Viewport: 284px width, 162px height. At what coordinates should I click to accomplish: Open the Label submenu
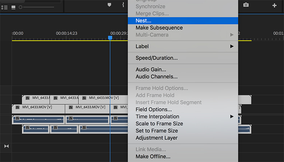pyautogui.click(x=183, y=46)
